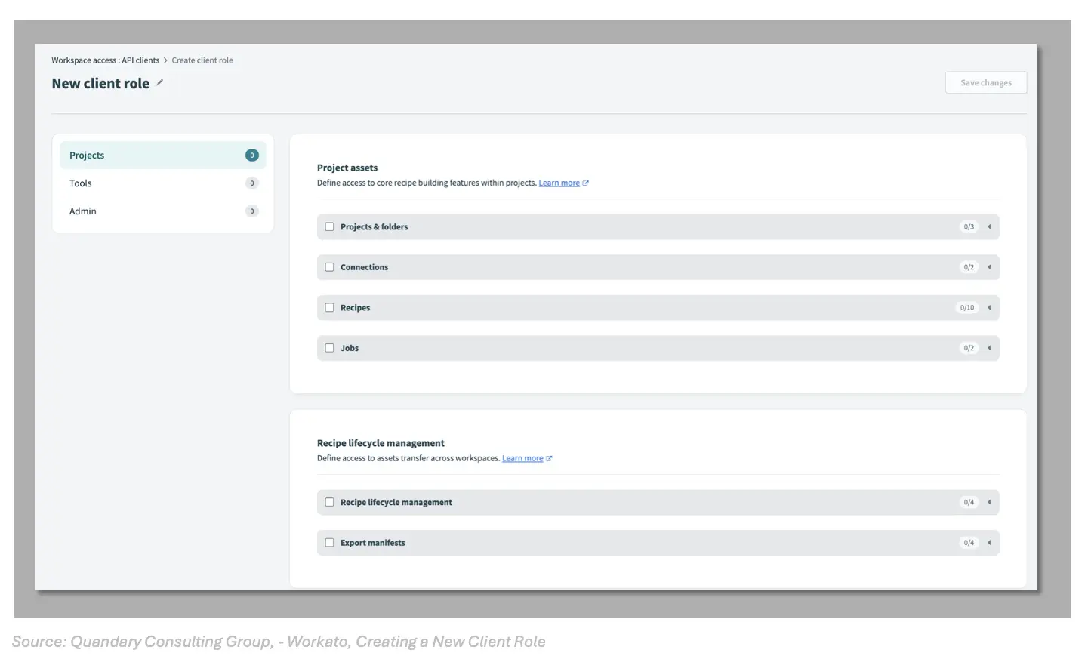This screenshot has width=1085, height=656.
Task: Click the external link icon after Project assets Learn more
Action: pyautogui.click(x=586, y=182)
